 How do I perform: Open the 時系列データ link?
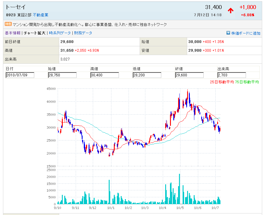coord(60,33)
